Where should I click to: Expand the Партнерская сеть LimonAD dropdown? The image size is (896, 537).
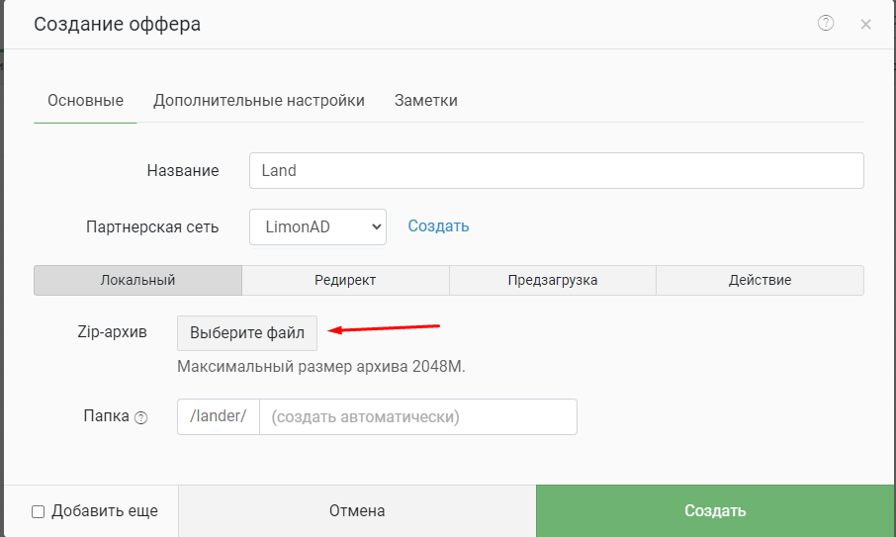(x=317, y=226)
